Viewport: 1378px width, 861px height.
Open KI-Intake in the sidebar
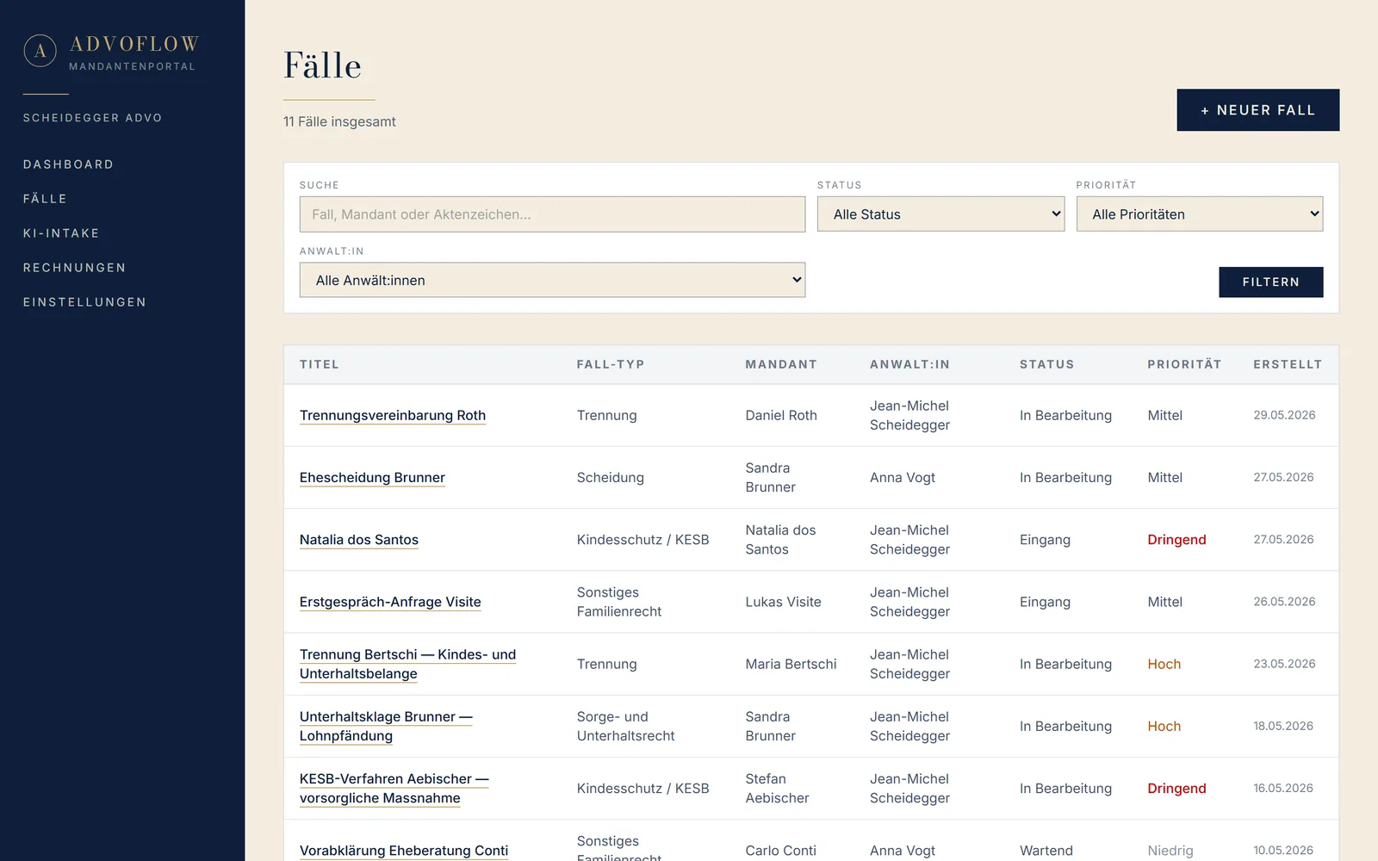click(x=61, y=233)
